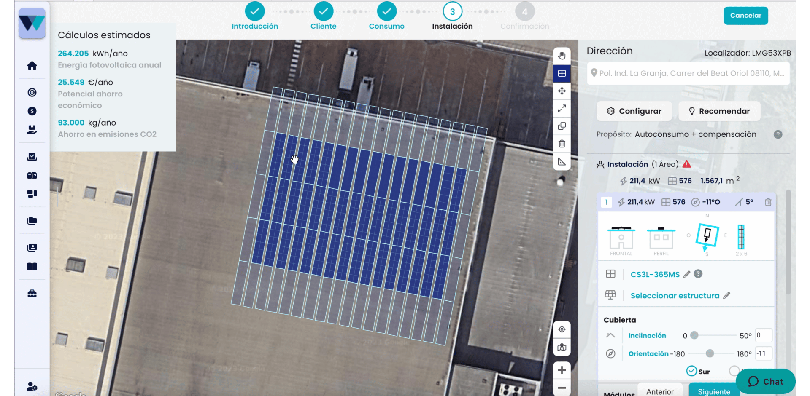The image size is (810, 396).
Task: Select the measure angle tool
Action: point(562,162)
